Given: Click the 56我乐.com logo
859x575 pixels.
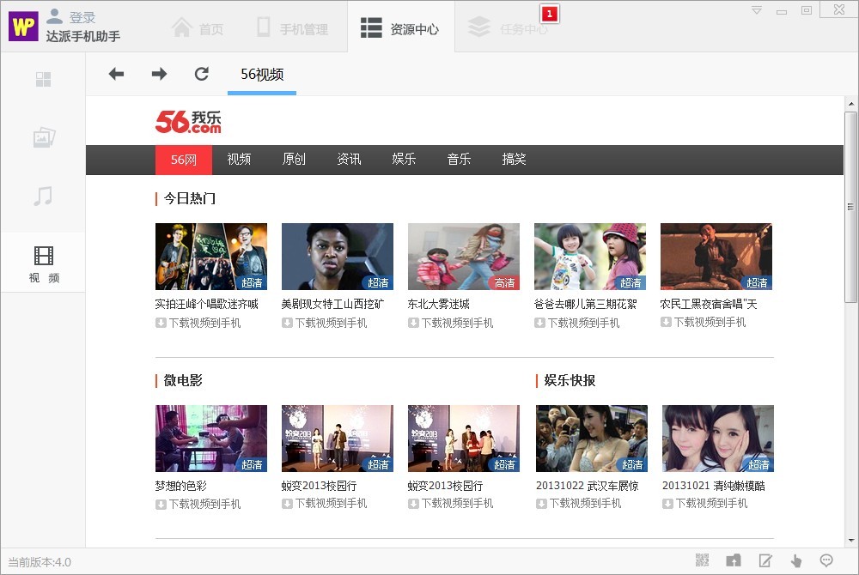Looking at the screenshot, I should pyautogui.click(x=188, y=122).
